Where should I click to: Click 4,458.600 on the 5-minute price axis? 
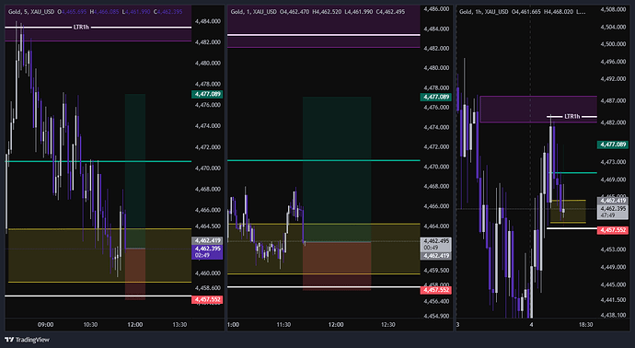point(208,287)
